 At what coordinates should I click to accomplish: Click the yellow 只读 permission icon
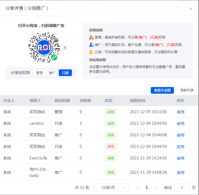coord(92,52)
